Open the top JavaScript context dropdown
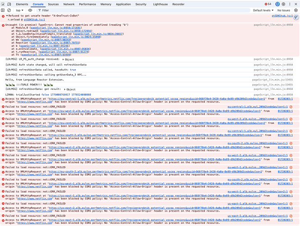Screen dimensions: 300x226 click(19, 10)
